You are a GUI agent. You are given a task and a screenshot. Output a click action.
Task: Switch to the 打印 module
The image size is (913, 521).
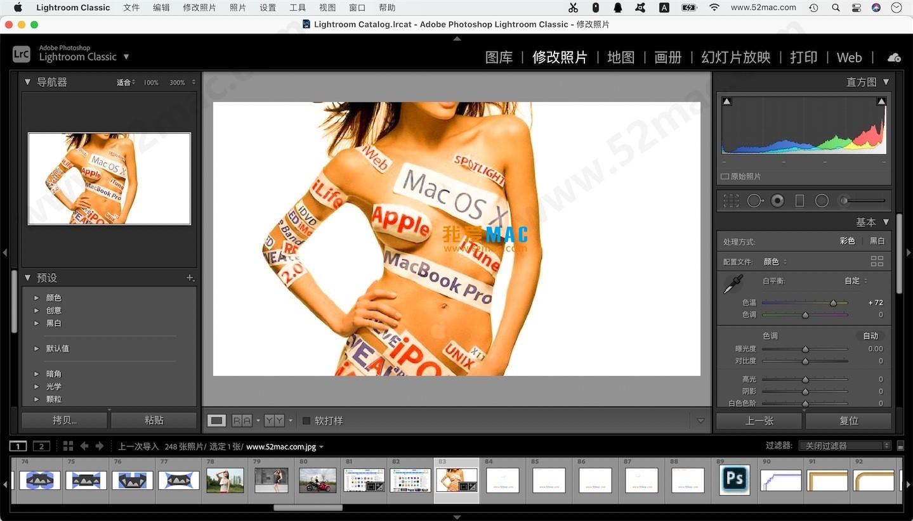coord(803,57)
